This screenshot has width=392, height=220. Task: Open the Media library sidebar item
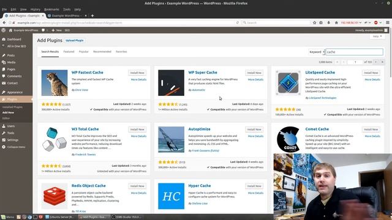11,62
